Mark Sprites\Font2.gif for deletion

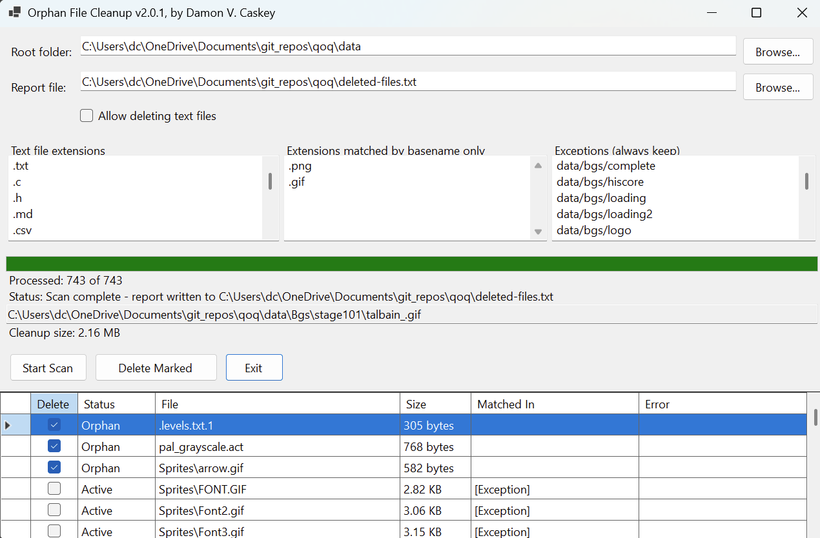(54, 510)
